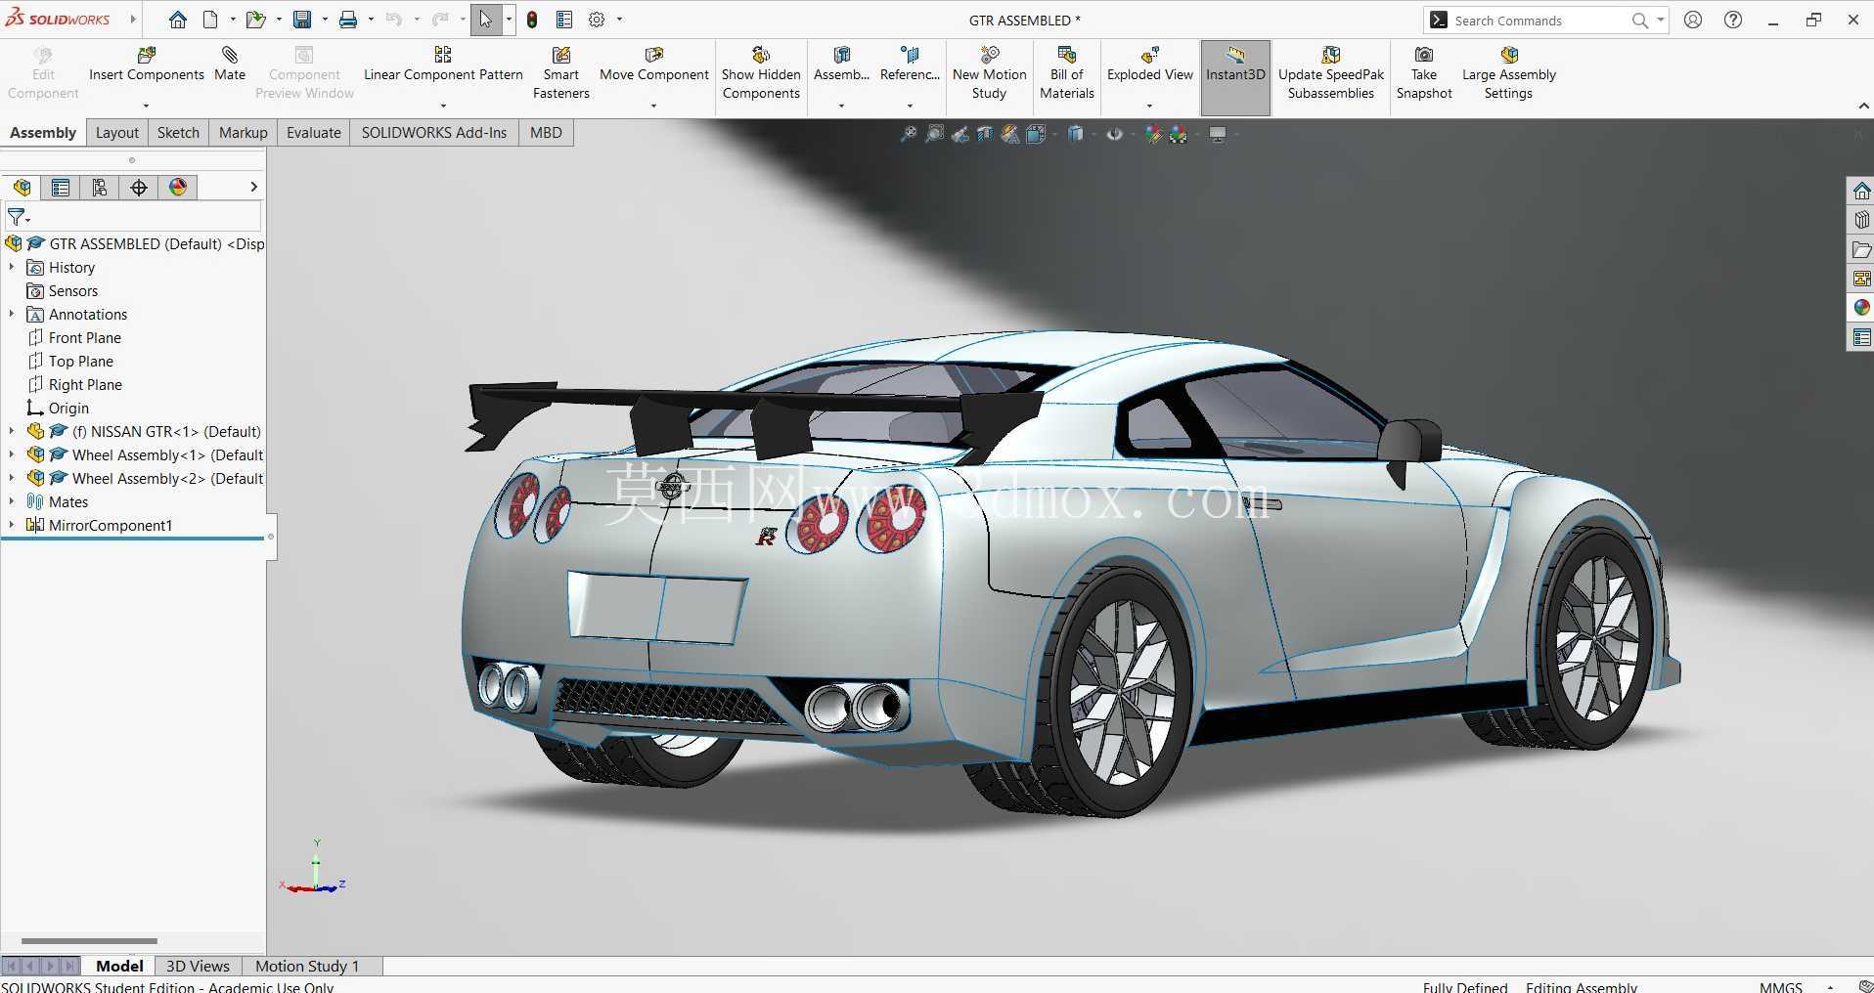1874x993 pixels.
Task: Switch to 3D Views bottom tab
Action: pos(198,966)
